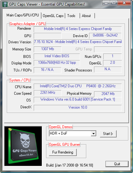Close the window with the red X
This screenshot has width=133, height=173.
[x=124, y=3]
